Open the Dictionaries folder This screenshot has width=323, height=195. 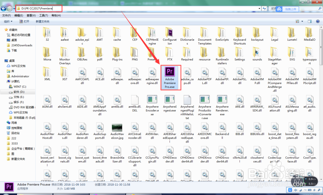pyautogui.click(x=187, y=37)
